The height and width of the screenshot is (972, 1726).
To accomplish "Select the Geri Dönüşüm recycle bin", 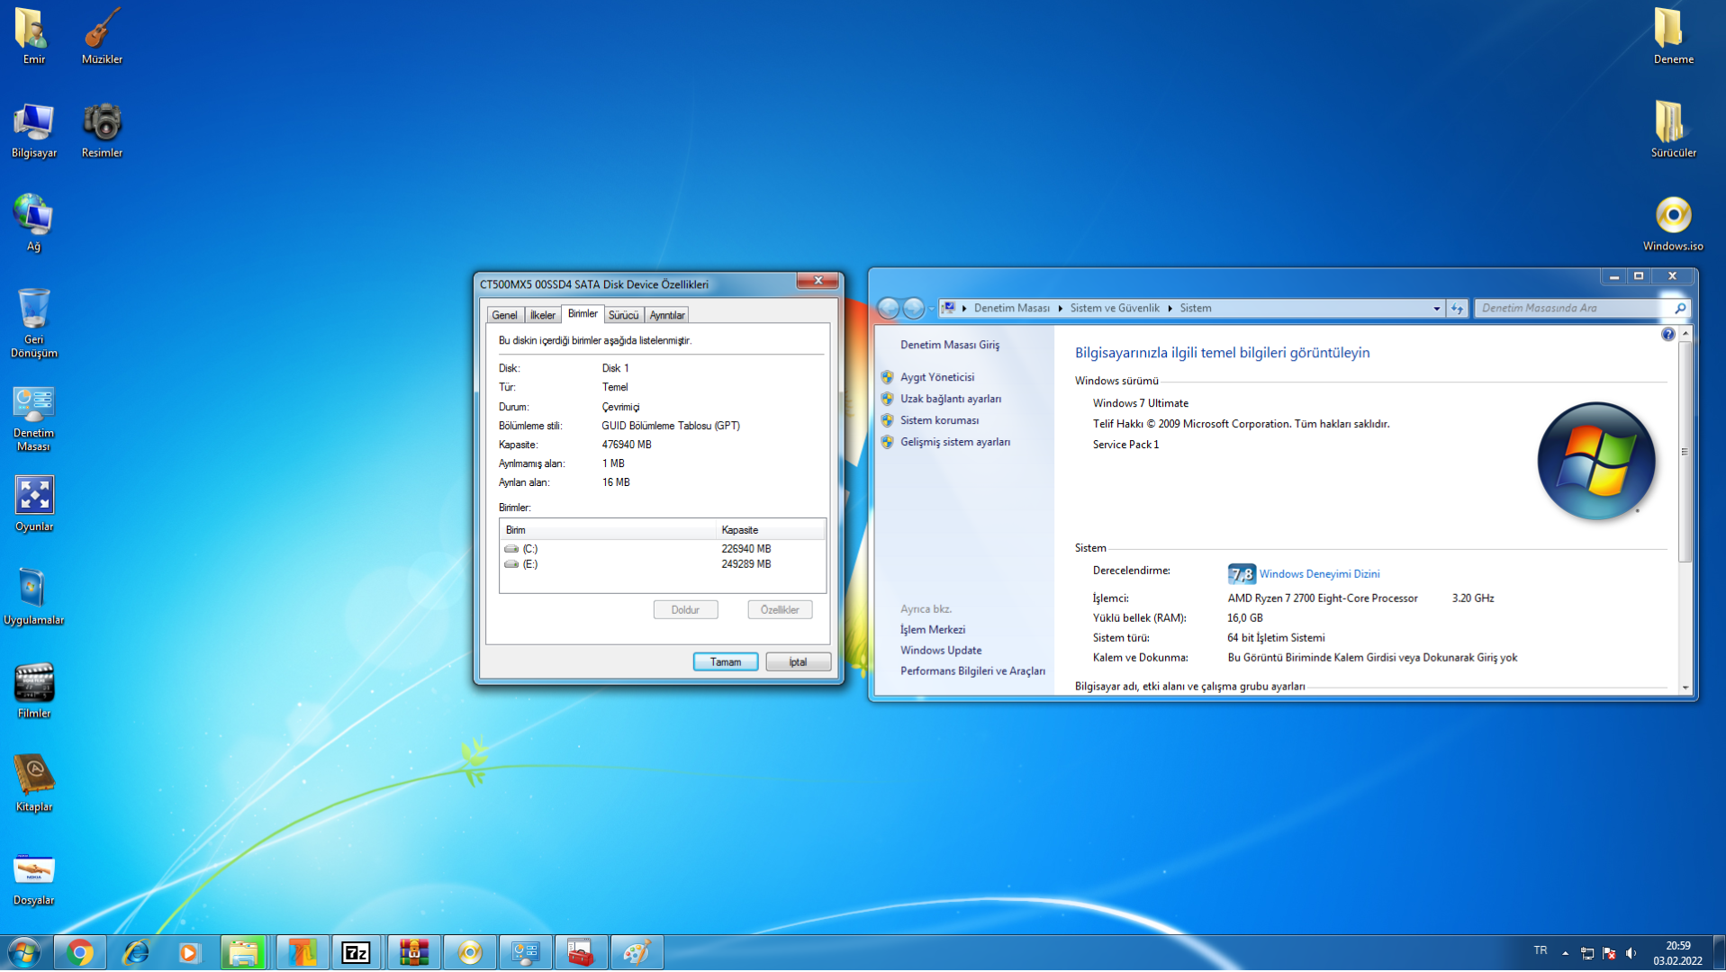I will 33,322.
